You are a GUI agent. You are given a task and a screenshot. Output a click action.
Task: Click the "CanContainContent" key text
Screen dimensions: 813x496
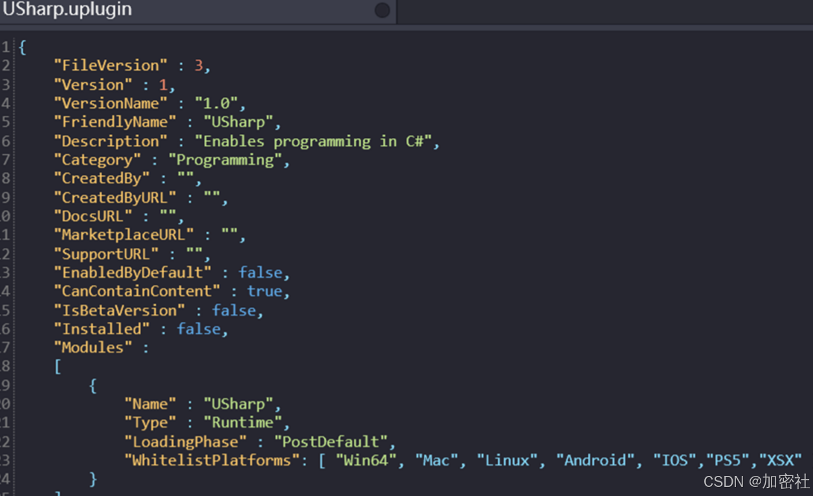point(137,291)
